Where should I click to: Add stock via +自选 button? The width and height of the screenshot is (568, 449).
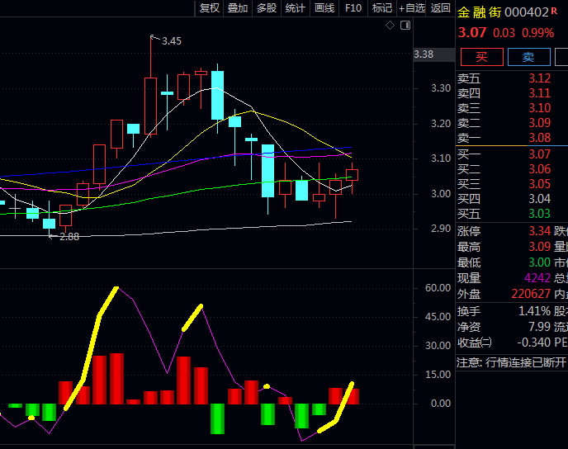412,8
